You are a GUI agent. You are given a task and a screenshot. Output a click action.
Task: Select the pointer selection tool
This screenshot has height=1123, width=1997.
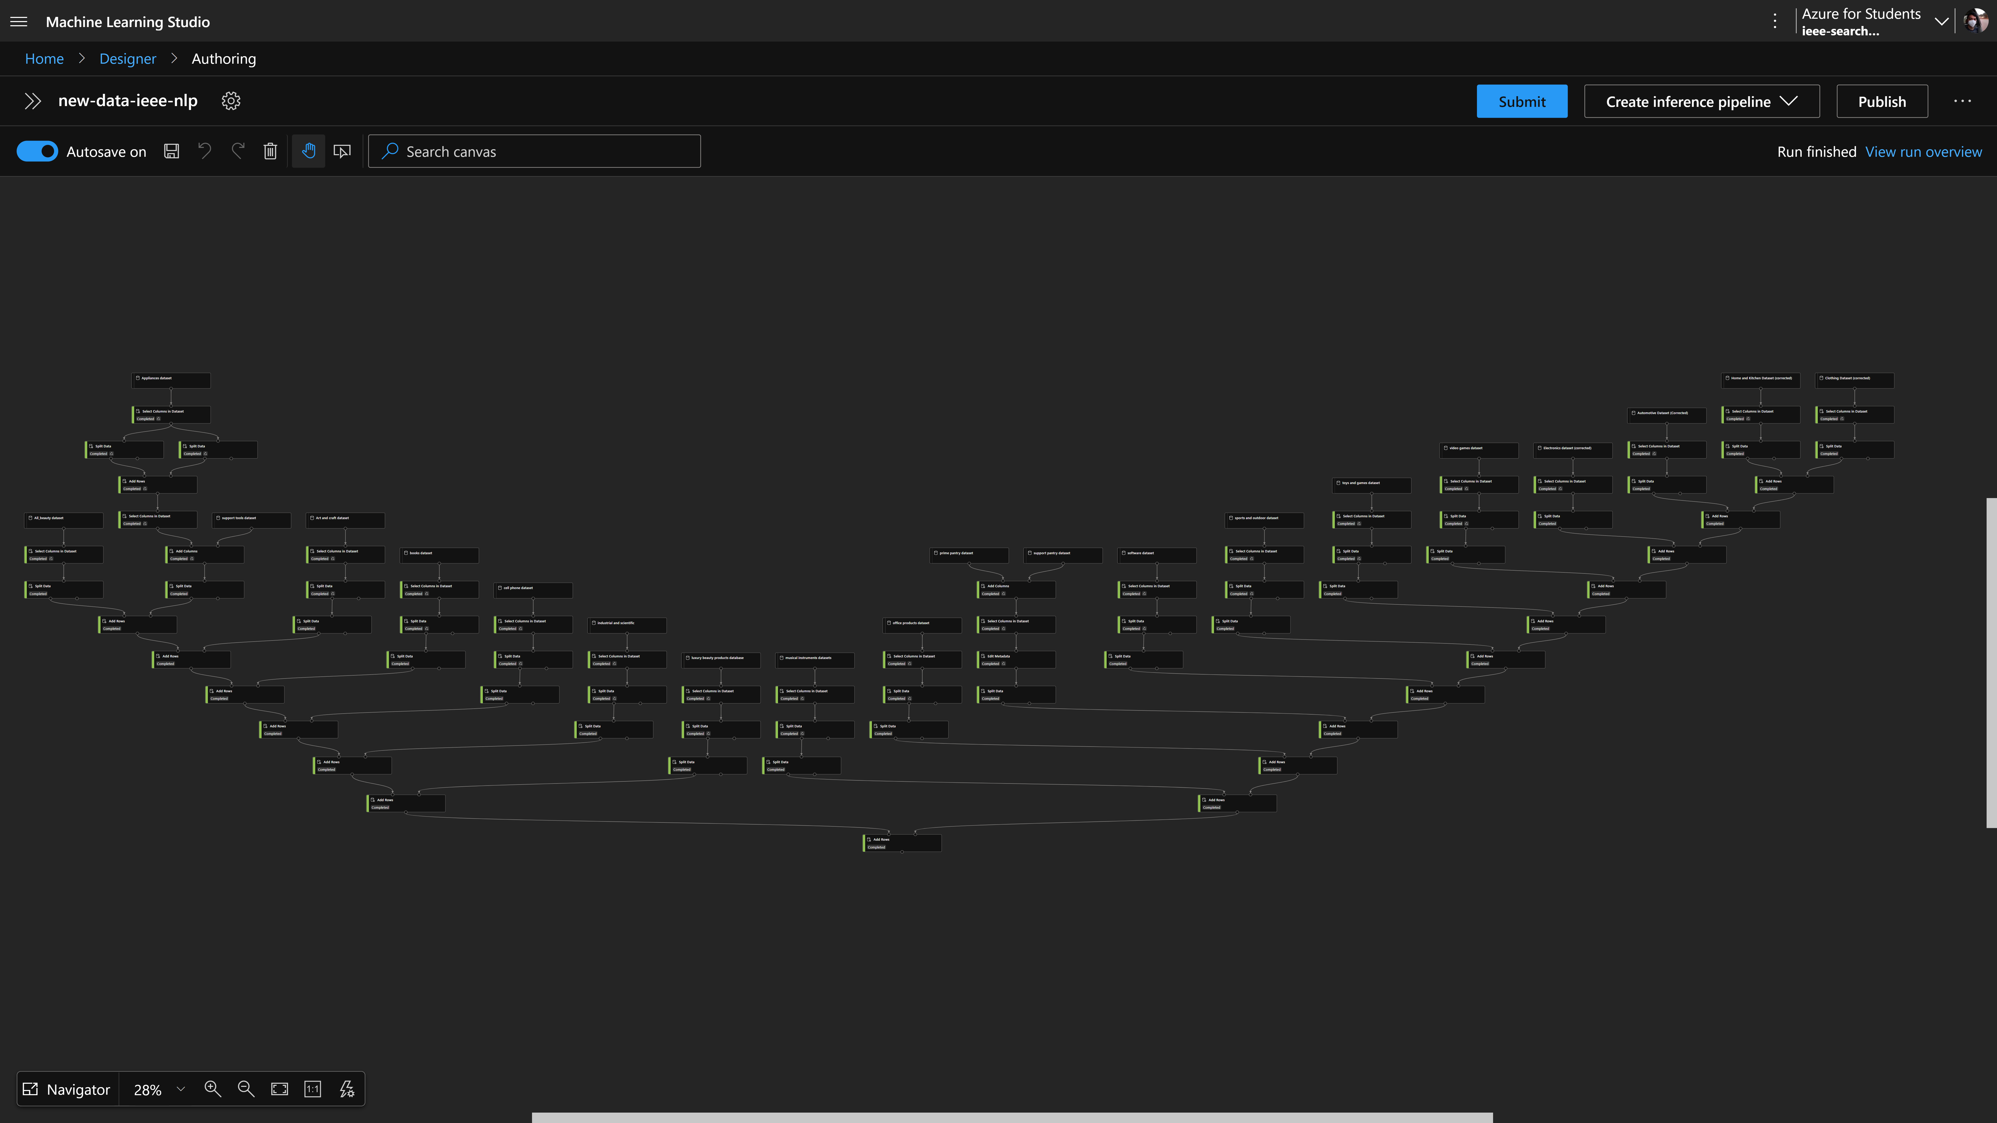point(342,151)
